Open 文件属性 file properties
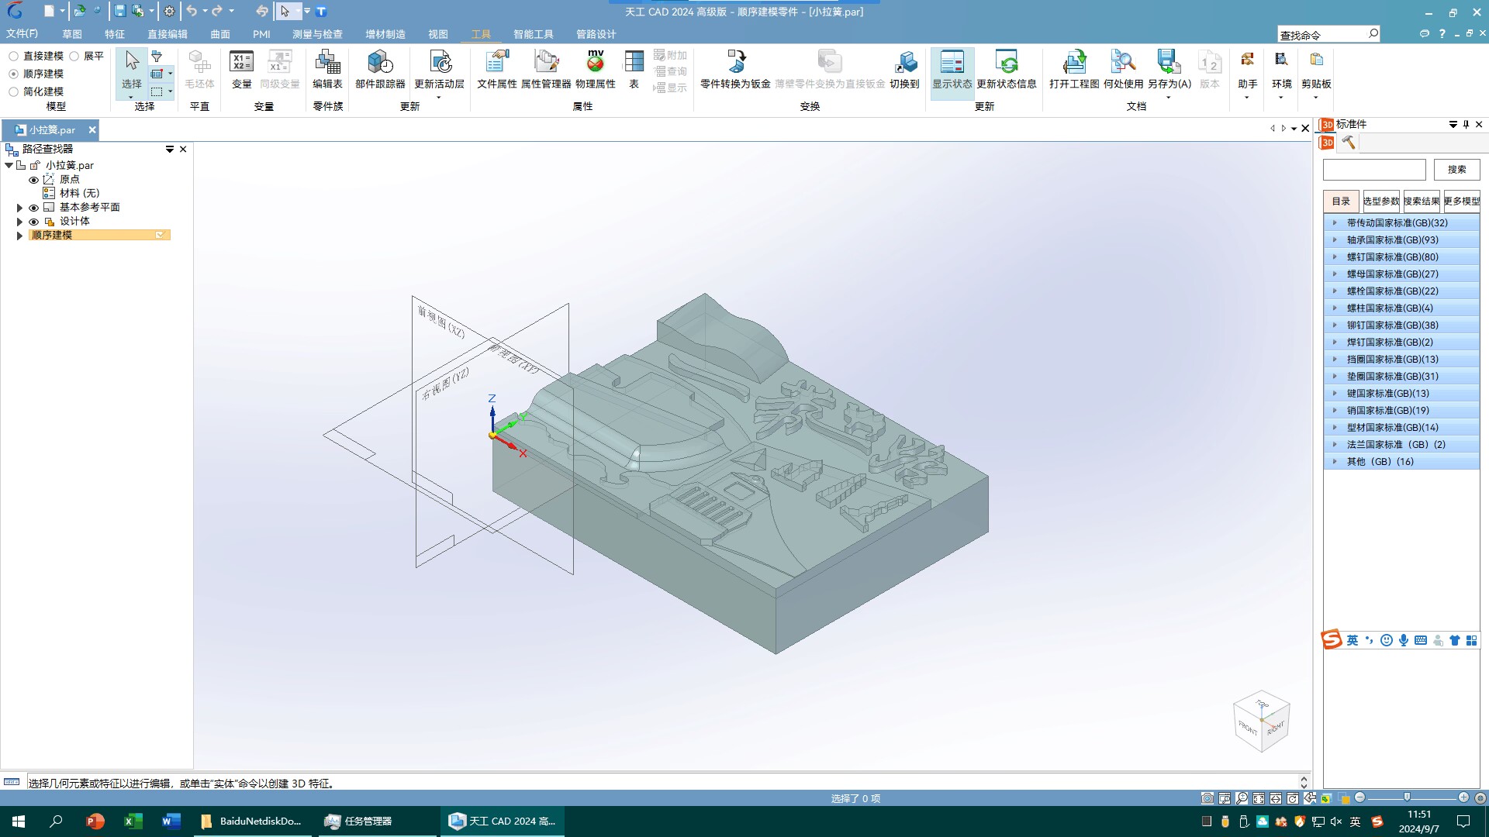This screenshot has height=837, width=1489. [x=497, y=70]
